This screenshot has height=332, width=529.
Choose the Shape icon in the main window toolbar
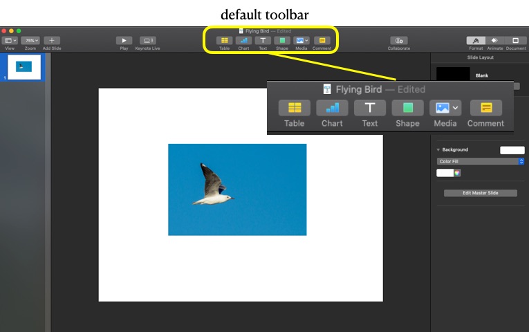(x=282, y=41)
